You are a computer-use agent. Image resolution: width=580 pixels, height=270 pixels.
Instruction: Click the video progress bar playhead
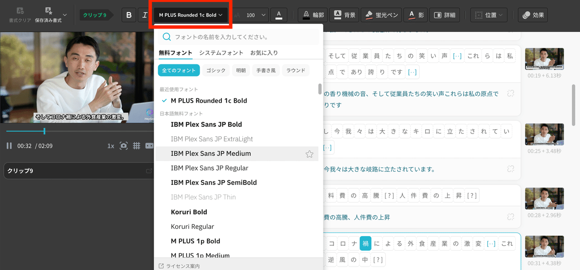(44, 131)
